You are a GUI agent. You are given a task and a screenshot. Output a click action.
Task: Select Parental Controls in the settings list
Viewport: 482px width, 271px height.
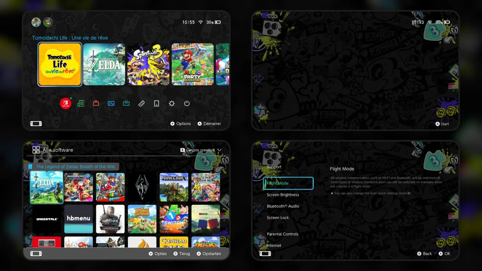click(282, 234)
